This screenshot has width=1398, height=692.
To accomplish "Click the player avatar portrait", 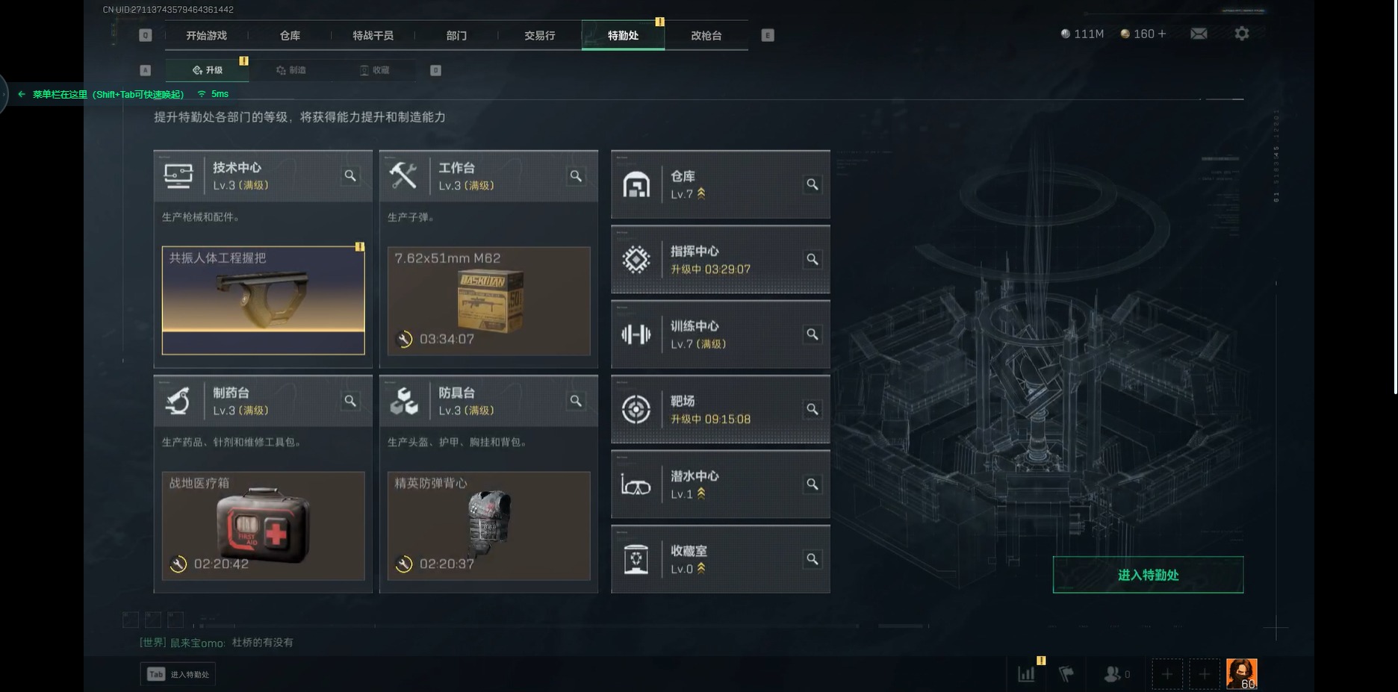I will pyautogui.click(x=1241, y=673).
